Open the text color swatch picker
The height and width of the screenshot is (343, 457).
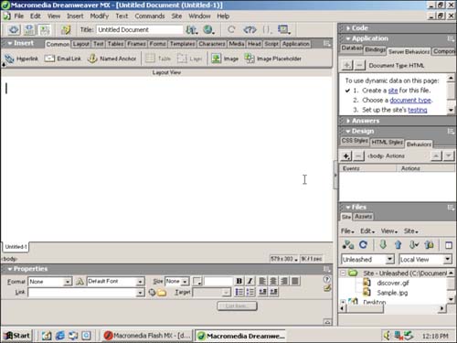(197, 281)
